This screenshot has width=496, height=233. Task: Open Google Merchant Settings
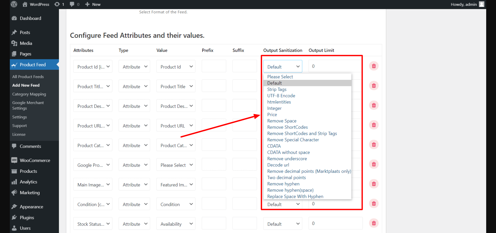tap(28, 105)
